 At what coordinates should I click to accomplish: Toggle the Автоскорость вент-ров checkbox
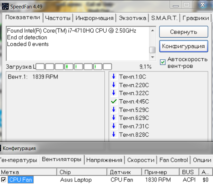[x=163, y=62]
